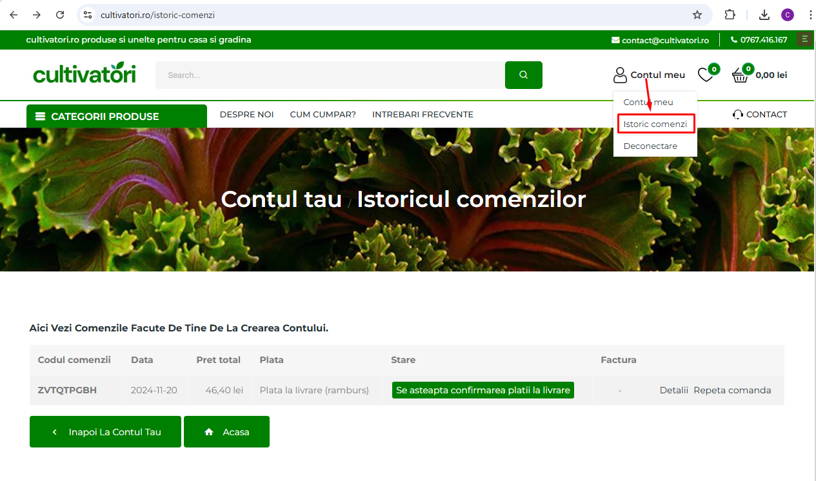This screenshot has width=816, height=481.
Task: Click the order total 46,40 lei
Action: click(224, 390)
